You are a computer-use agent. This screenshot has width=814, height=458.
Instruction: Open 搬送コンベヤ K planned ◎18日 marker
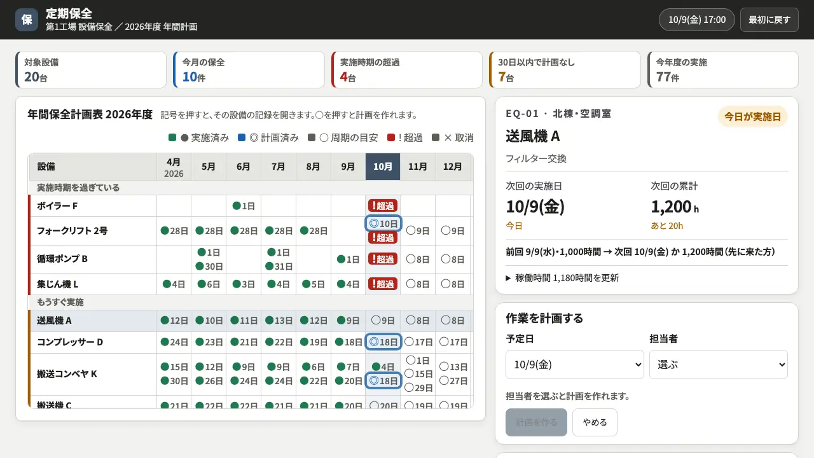pos(383,380)
